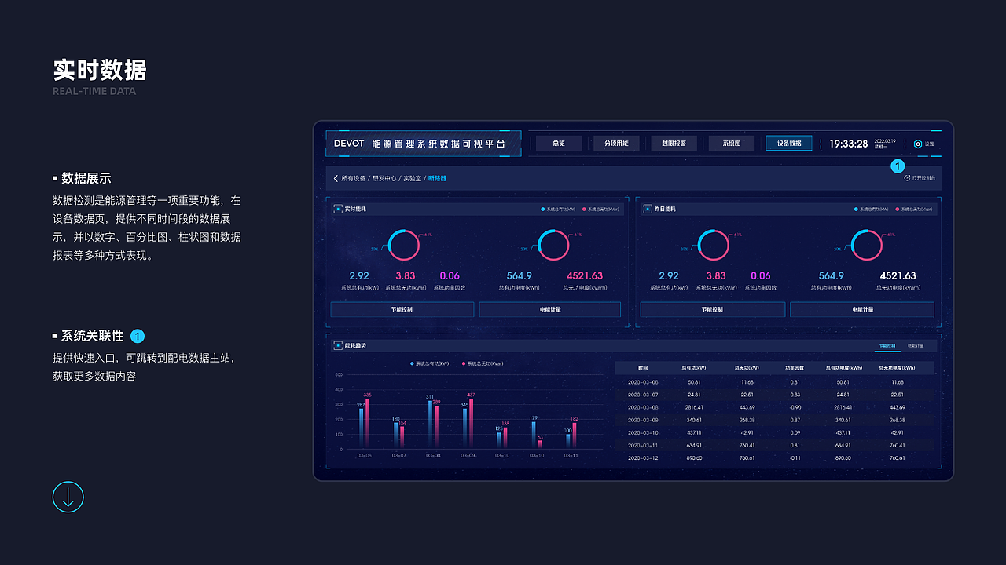Viewport: 1006px width, 565px height.
Task: Switch trend panel to 电能计量 tab
Action: point(916,345)
